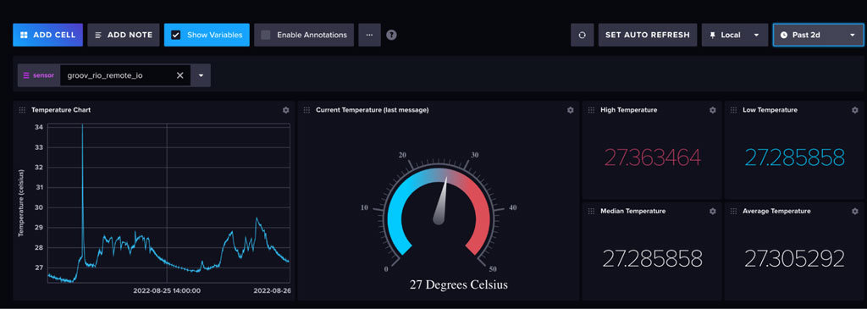867x309 pixels.
Task: Click Average Temperature cell drag handle
Action: coord(734,211)
